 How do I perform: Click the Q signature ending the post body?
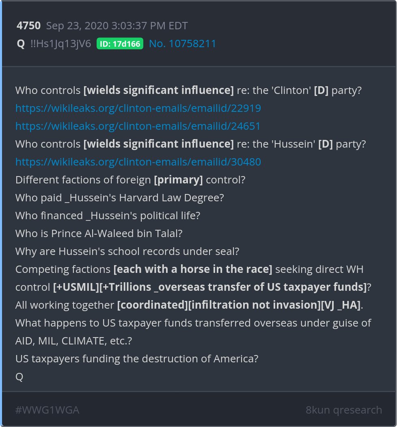point(19,377)
